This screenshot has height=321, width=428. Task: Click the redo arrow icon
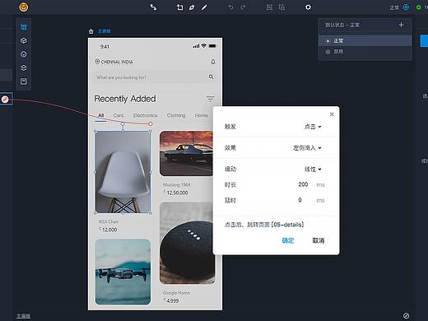point(243,7)
